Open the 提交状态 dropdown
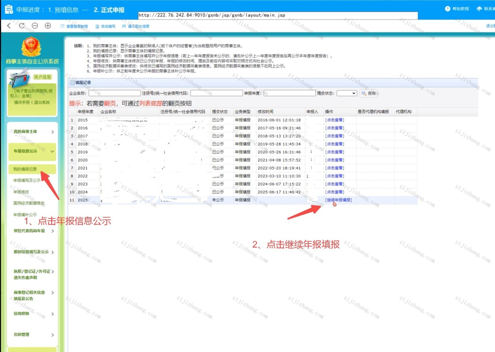495x352 pixels. 347,93
